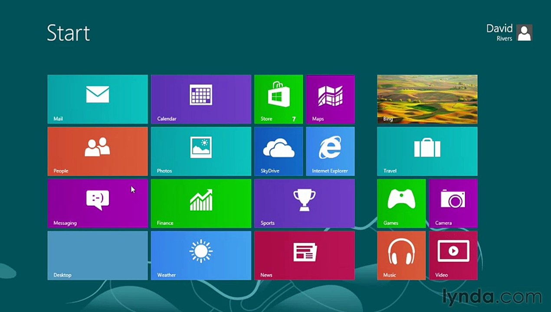The height and width of the screenshot is (312, 551).
Task: Click the Bing label text
Action: [388, 119]
